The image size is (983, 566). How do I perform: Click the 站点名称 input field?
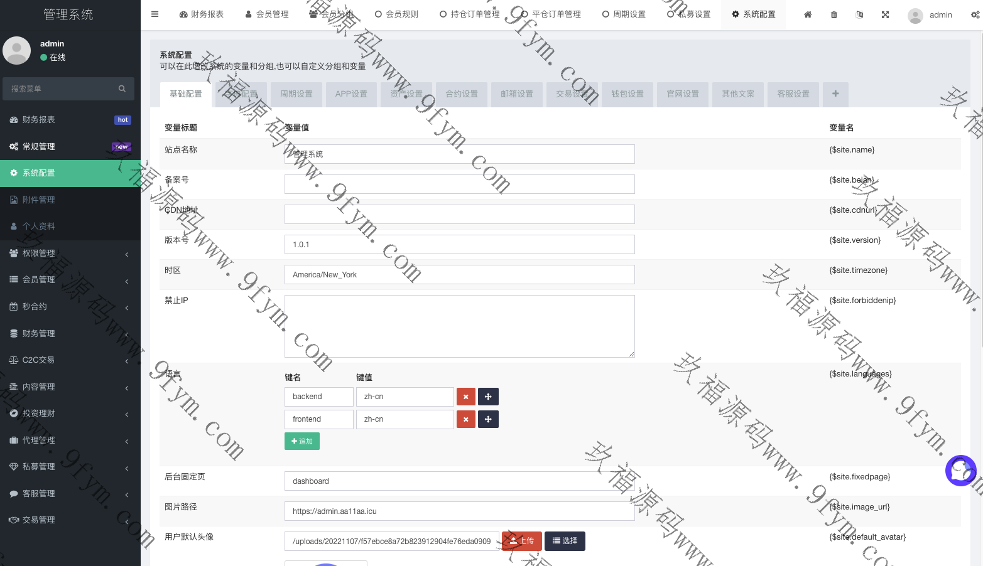(x=459, y=154)
